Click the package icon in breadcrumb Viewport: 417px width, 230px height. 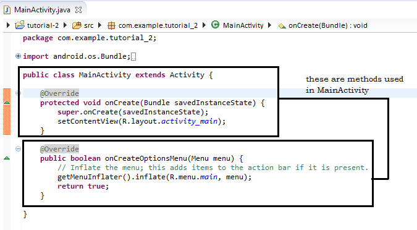pyautogui.click(x=111, y=25)
